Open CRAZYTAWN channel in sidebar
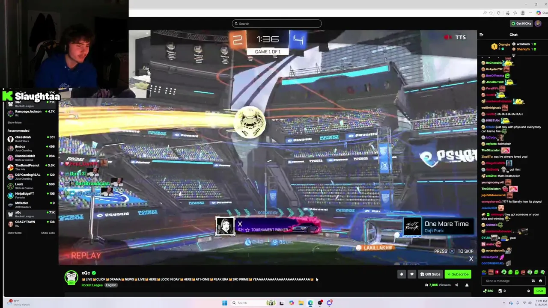 [31, 223]
